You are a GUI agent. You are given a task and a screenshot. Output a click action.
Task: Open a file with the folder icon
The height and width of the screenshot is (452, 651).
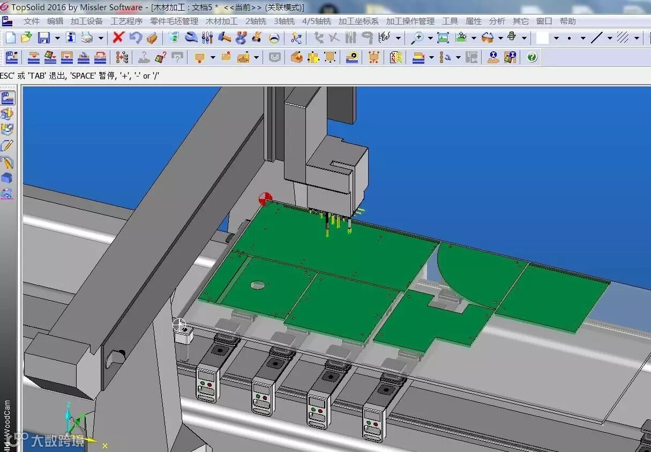click(26, 38)
